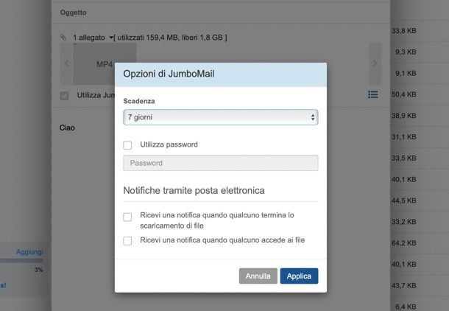
Task: Enable the Utilizza password checkbox
Action: point(127,145)
